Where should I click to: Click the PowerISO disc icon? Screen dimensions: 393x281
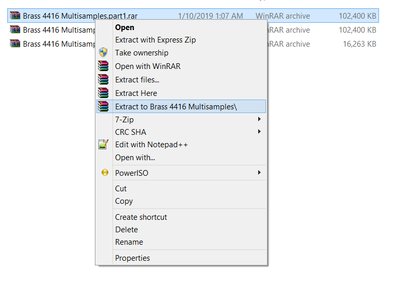coord(105,173)
